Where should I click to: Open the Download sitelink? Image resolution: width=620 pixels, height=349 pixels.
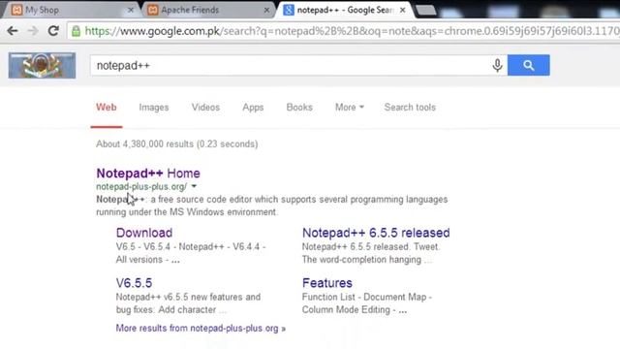click(144, 233)
